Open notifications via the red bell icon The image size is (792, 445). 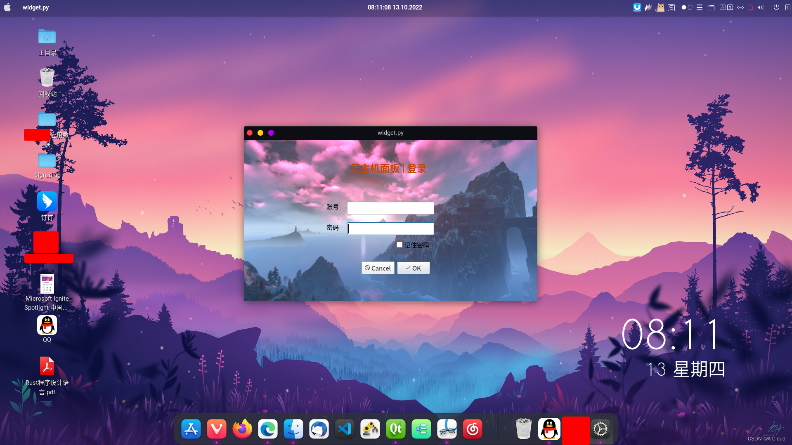751,7
